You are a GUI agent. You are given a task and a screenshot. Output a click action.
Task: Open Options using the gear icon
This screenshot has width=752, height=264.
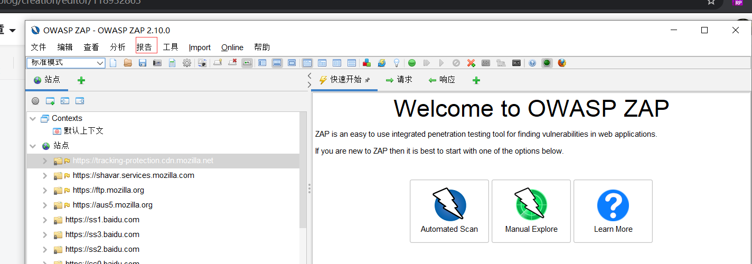187,63
